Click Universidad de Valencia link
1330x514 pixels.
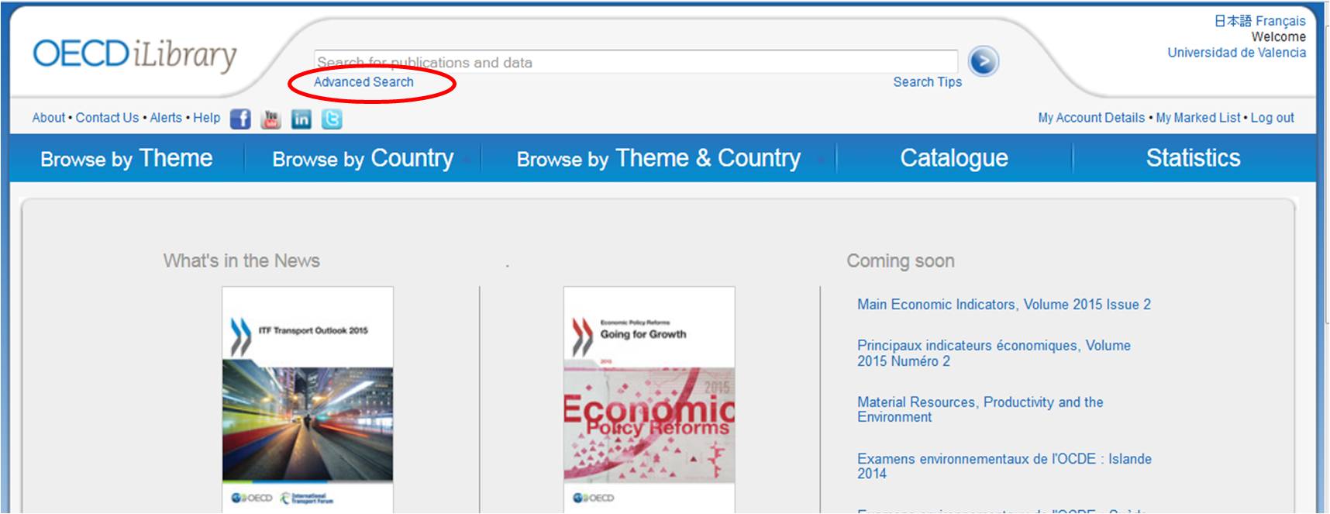(1237, 53)
